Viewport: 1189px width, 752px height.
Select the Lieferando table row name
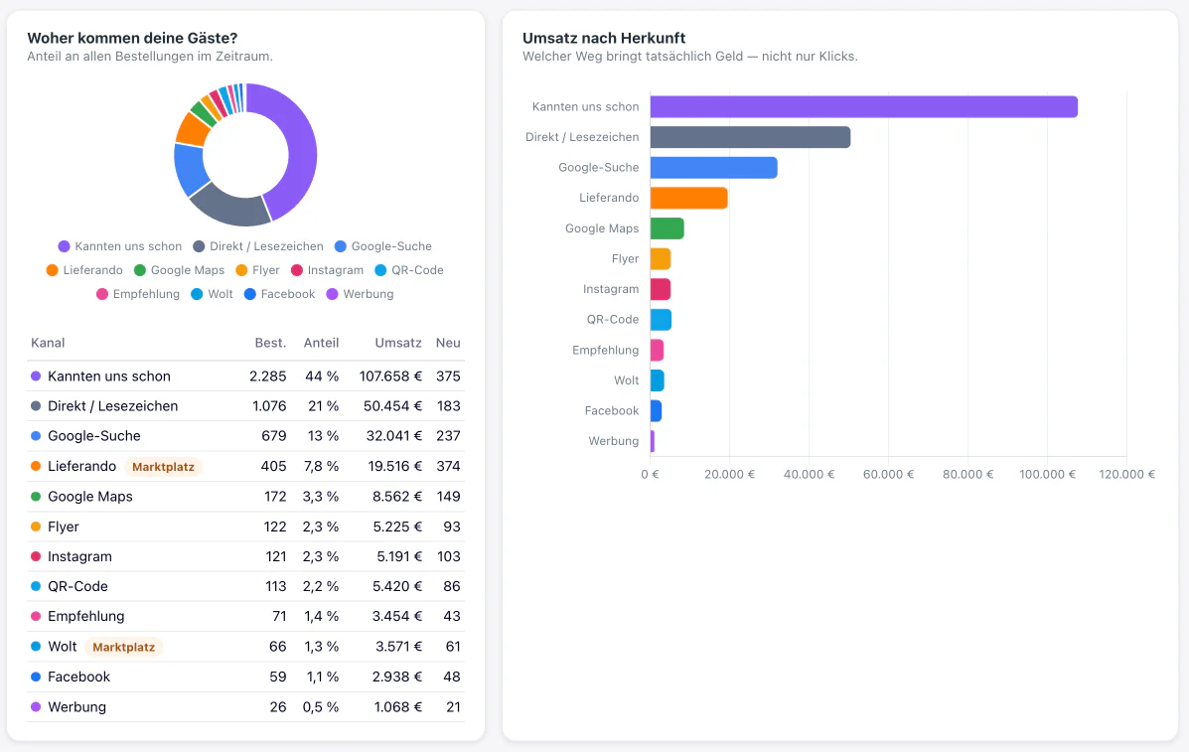click(x=81, y=466)
